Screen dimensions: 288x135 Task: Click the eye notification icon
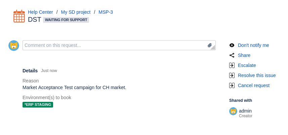(x=232, y=45)
